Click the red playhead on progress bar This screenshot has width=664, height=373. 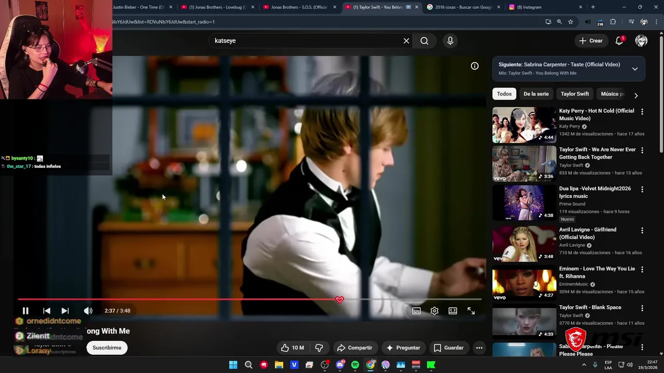pos(339,299)
